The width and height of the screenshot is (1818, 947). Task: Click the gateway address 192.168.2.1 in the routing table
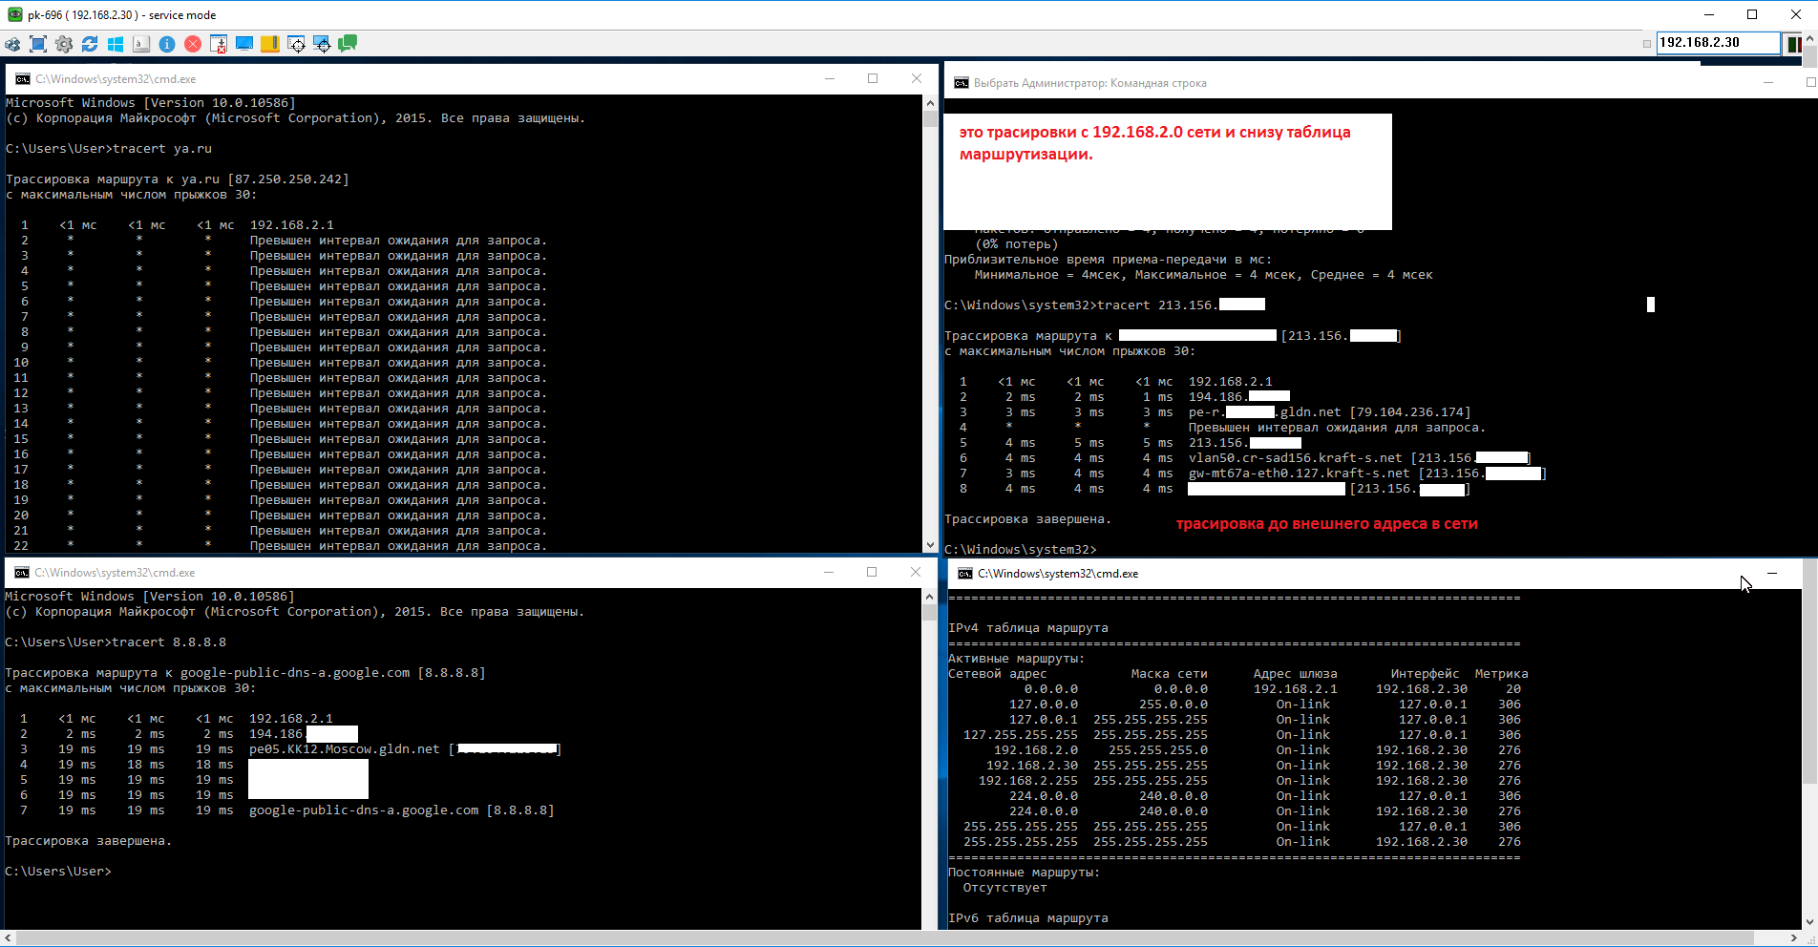1296,689
